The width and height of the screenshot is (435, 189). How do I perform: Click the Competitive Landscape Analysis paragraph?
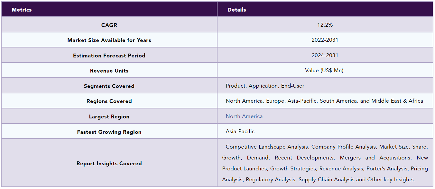(325, 163)
